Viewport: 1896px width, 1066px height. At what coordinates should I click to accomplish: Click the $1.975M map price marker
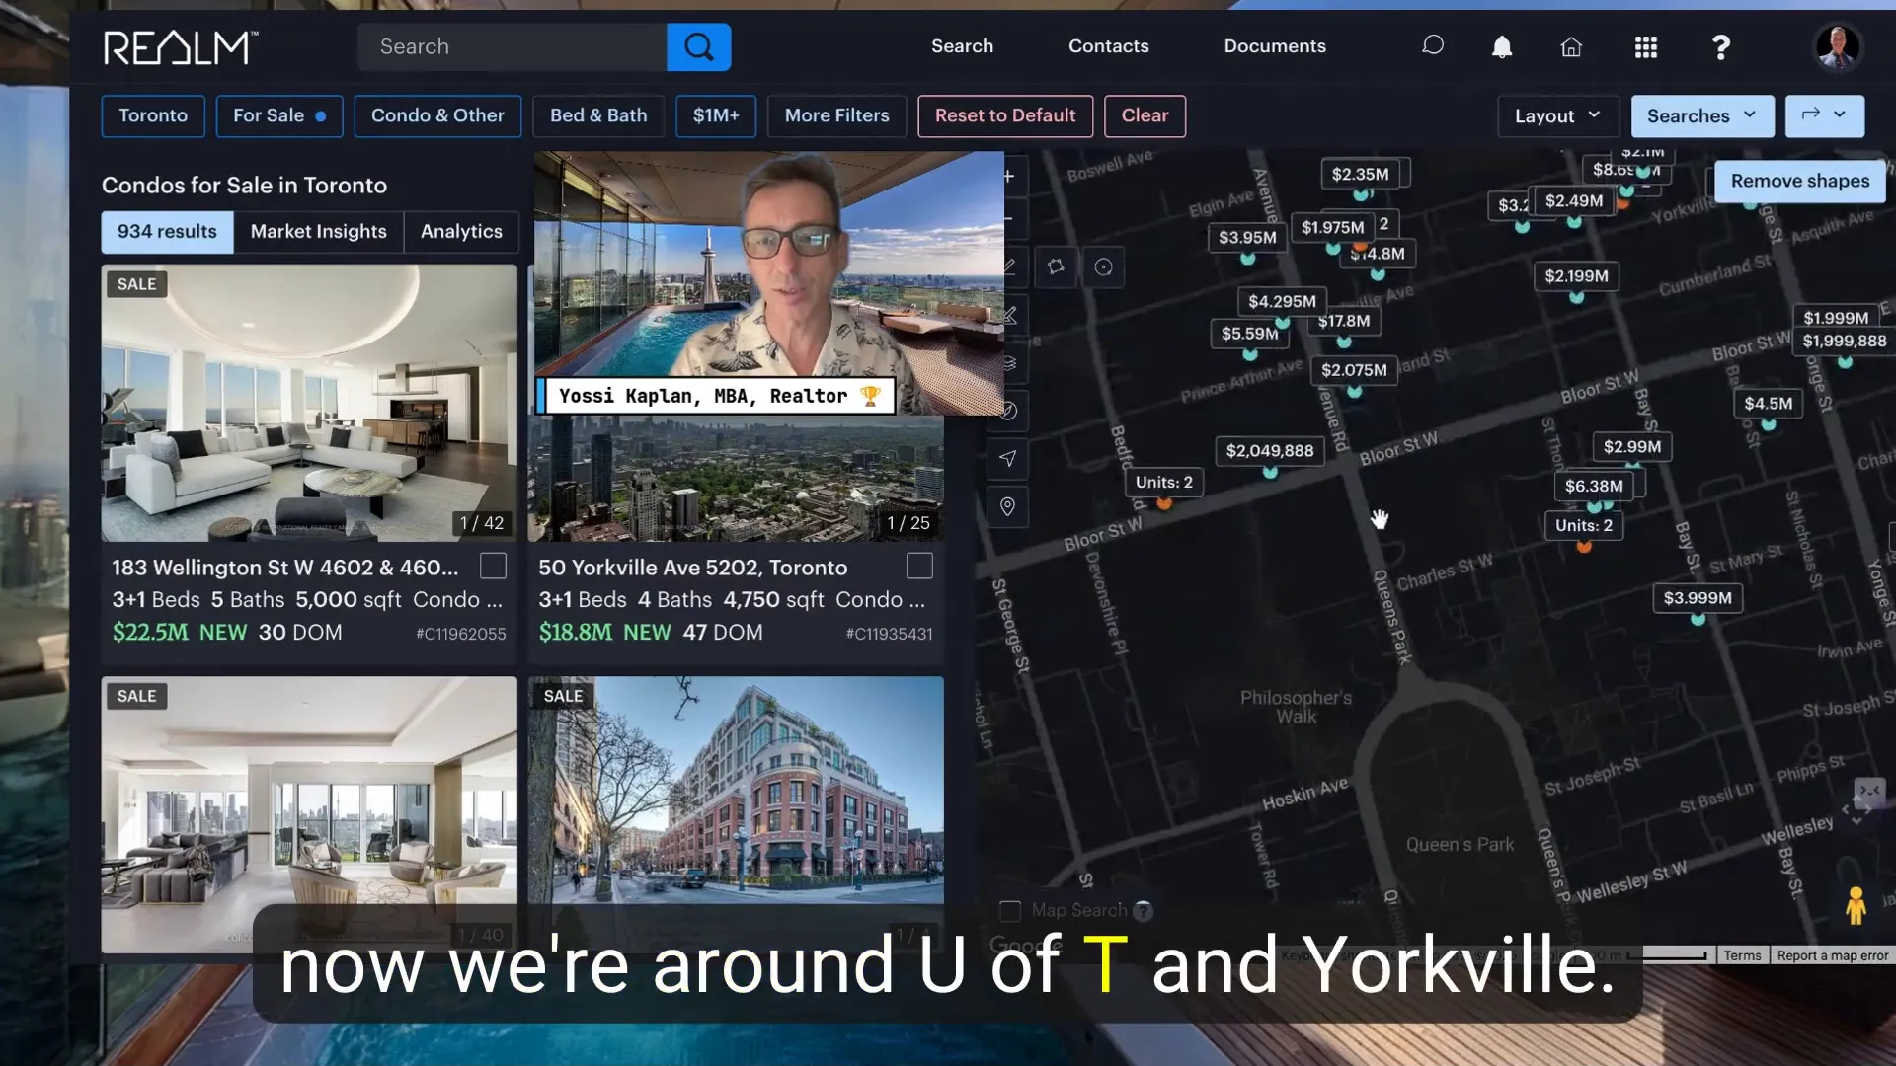tap(1332, 228)
